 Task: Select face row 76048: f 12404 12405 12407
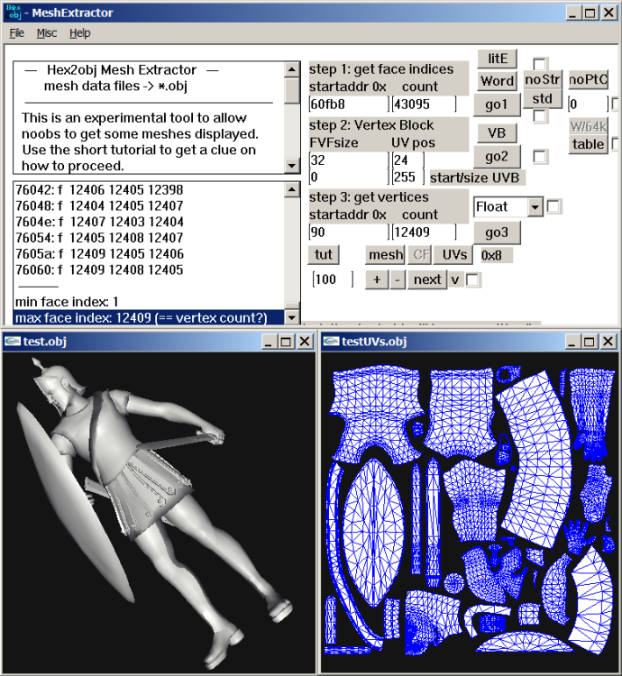(x=149, y=206)
